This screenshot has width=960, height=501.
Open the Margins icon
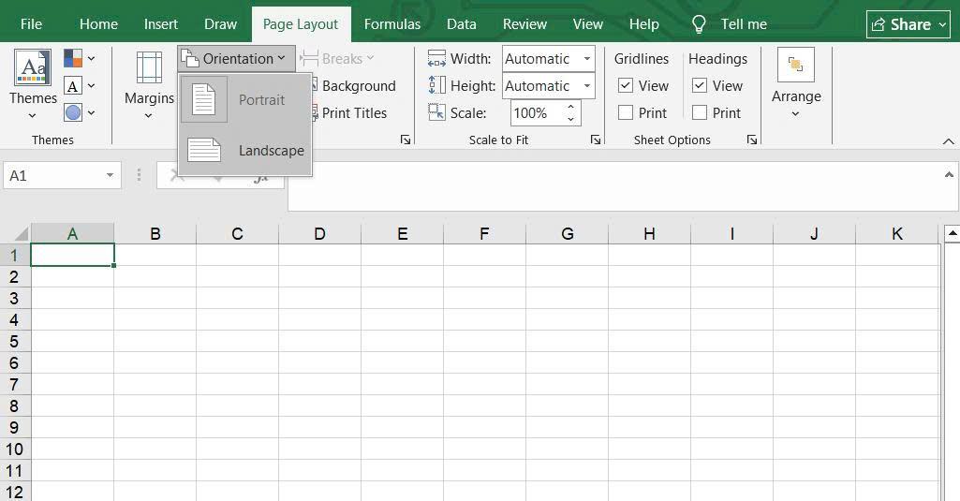click(149, 67)
